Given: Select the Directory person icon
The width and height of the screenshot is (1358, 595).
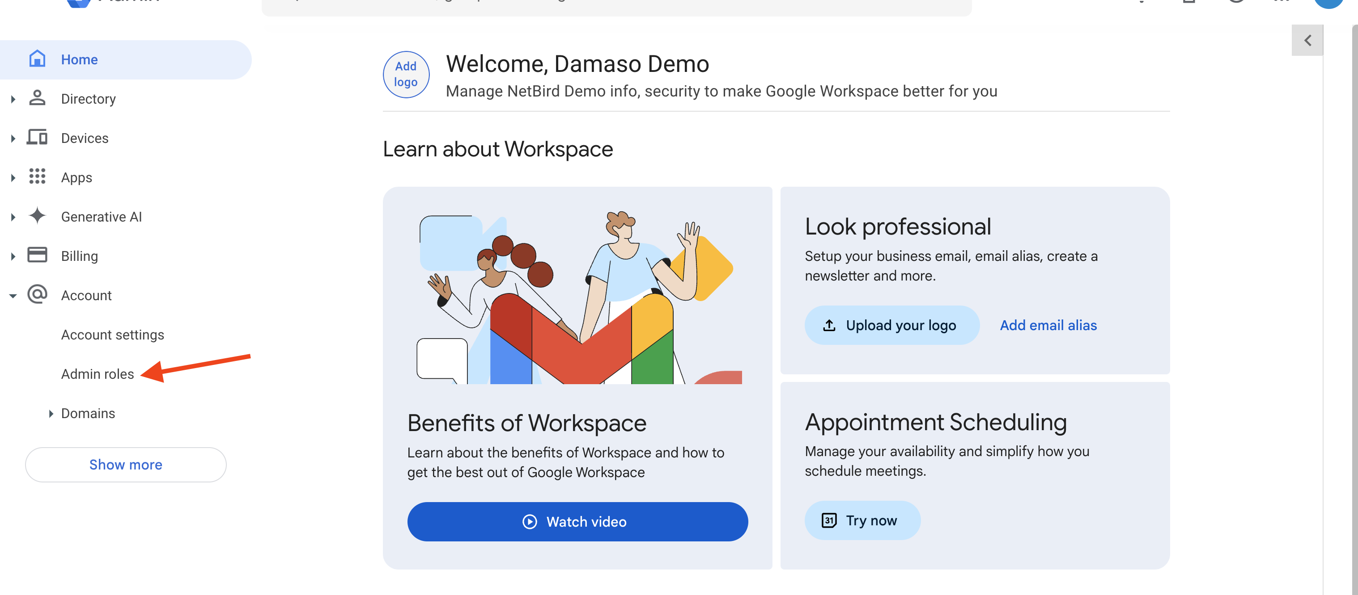Looking at the screenshot, I should (37, 98).
